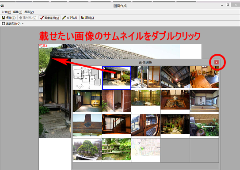Viewport: 240px width, 170px height.
Task: Toggle the 業者向け checkbox
Action: (4, 24)
